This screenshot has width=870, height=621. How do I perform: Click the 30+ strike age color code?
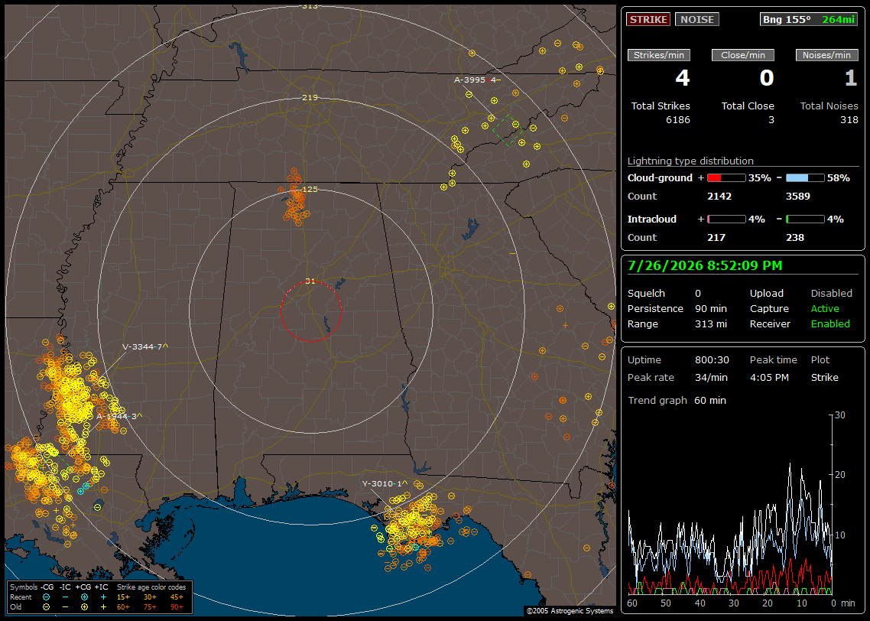coord(150,597)
